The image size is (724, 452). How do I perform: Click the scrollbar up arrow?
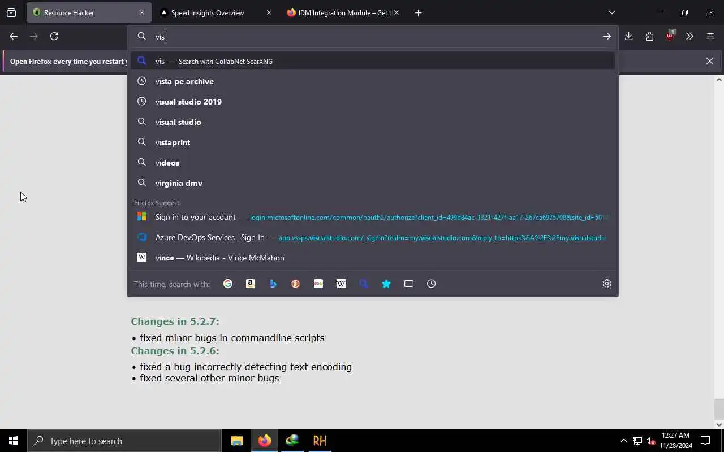click(x=719, y=80)
